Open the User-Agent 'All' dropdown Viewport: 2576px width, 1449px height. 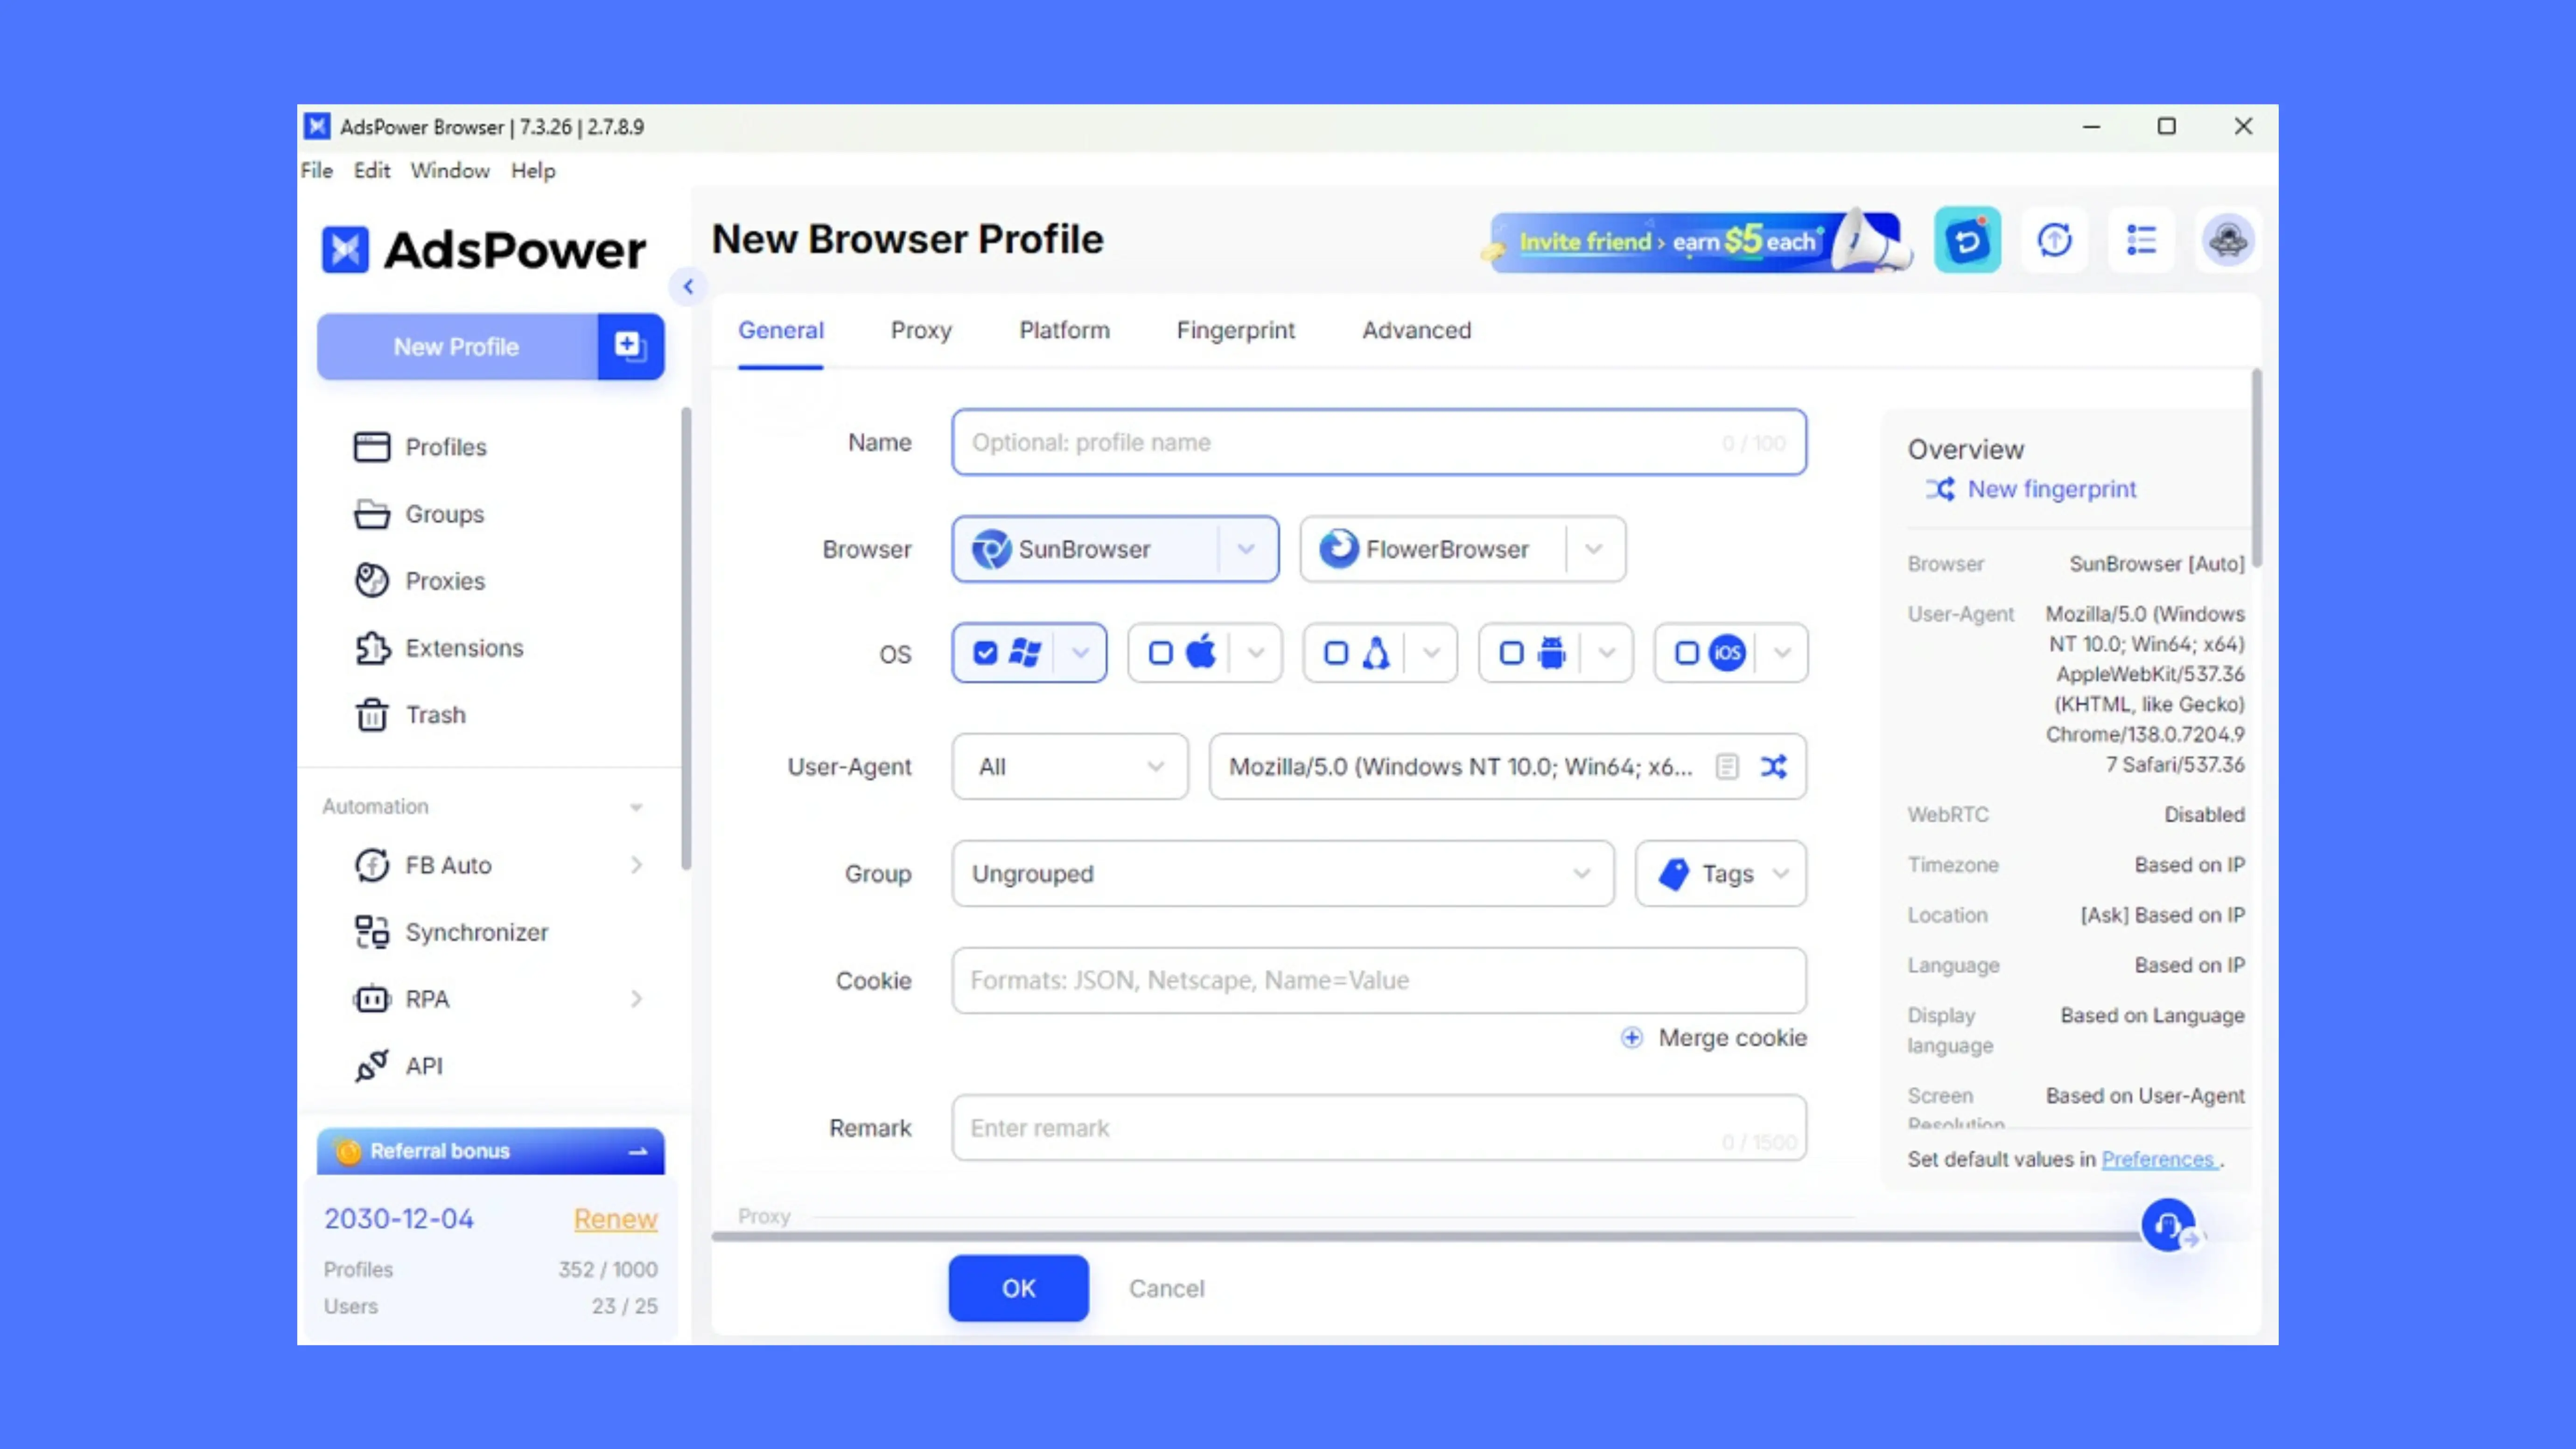pyautogui.click(x=1070, y=767)
